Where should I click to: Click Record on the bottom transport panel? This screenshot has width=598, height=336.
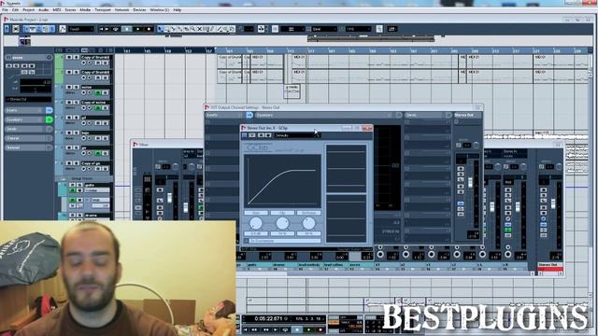coord(320,329)
